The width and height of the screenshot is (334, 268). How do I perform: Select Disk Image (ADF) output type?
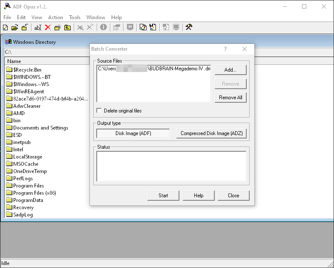(x=133, y=133)
